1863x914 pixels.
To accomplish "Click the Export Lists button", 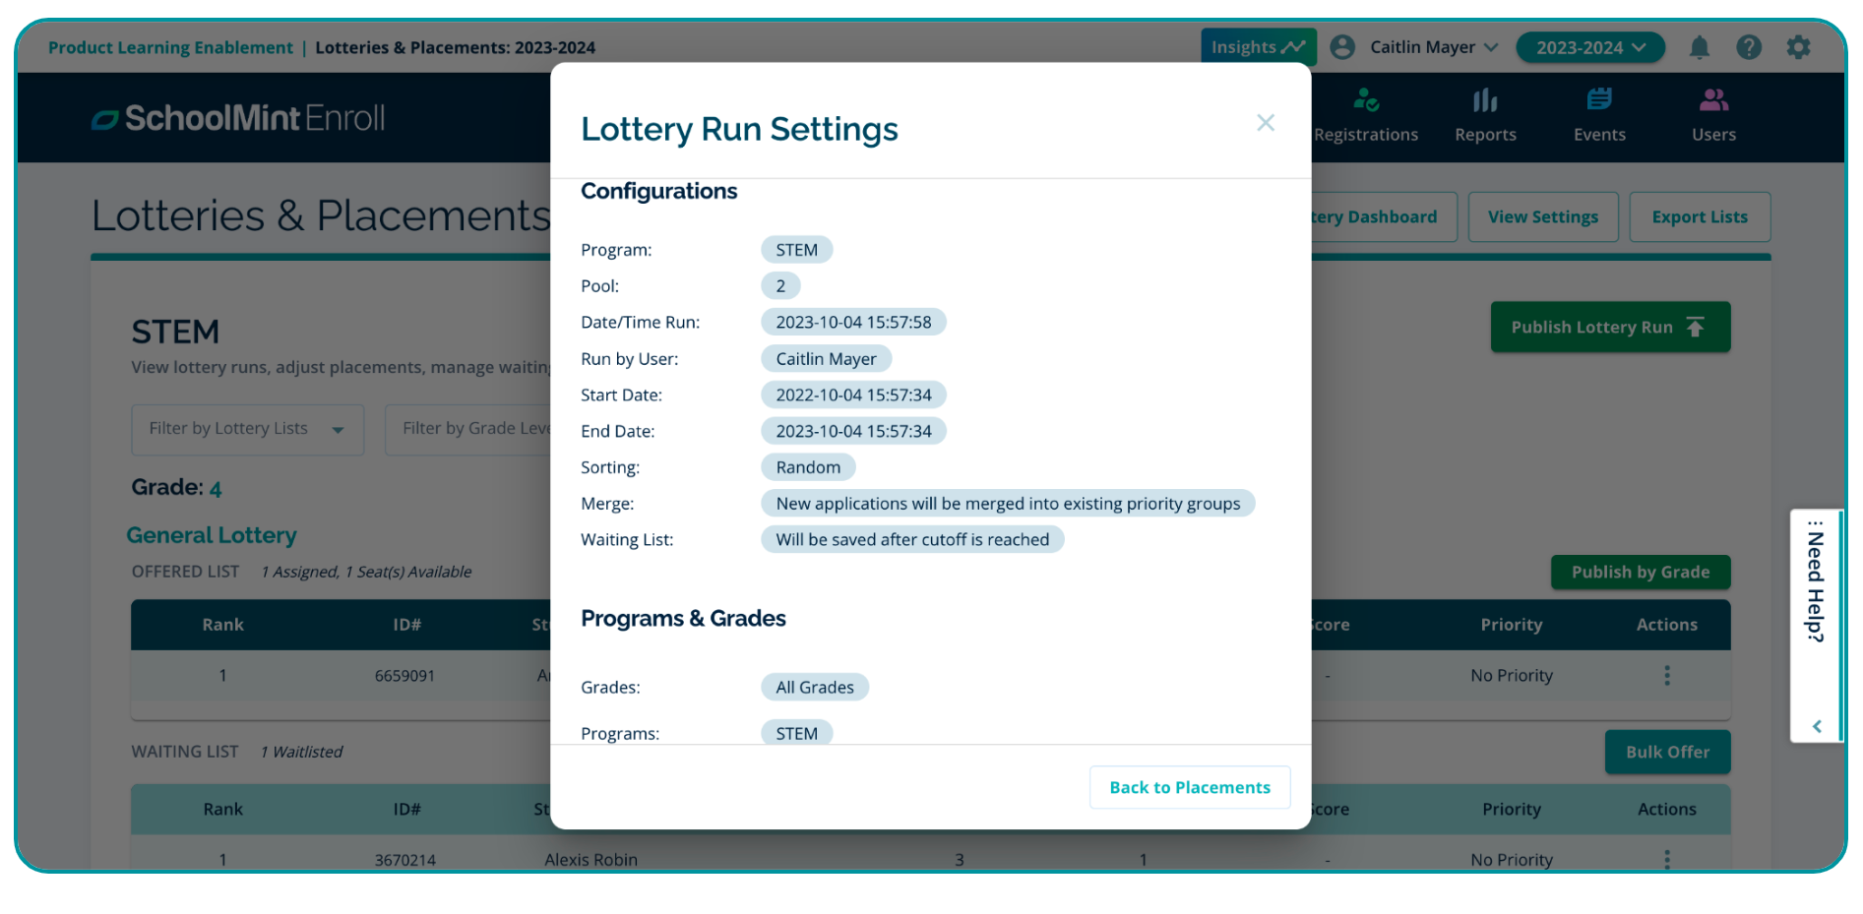I will tap(1699, 217).
